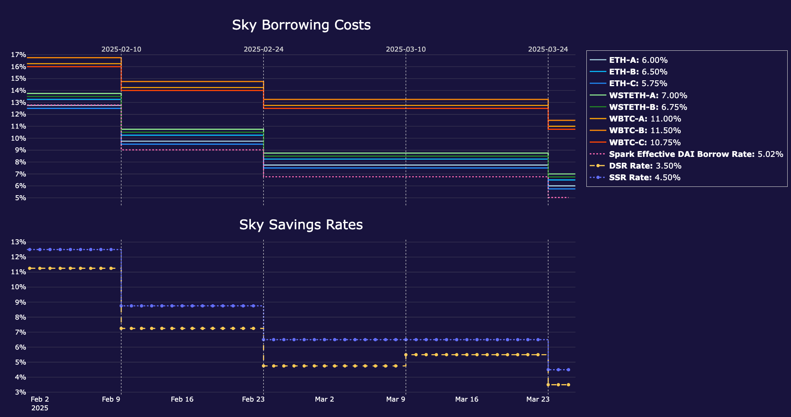Hide the WBTC-B trace via legend
The height and width of the screenshot is (417, 791).
pos(636,131)
